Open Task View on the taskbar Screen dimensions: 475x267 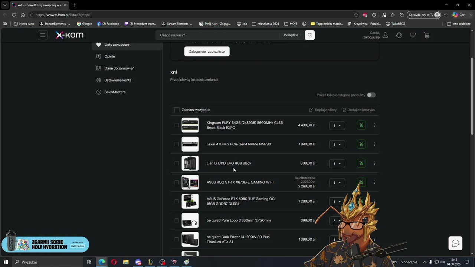tap(89, 262)
